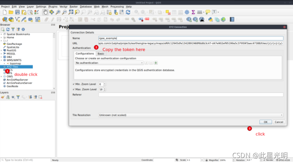Create a new project with the blank page icon
The height and width of the screenshot is (162, 293).
tap(5, 12)
